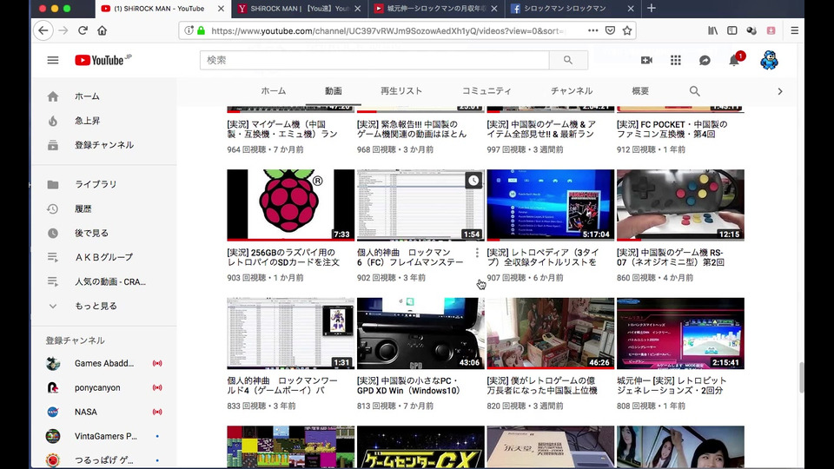
Task: Open the 概要 tab
Action: pyautogui.click(x=640, y=91)
